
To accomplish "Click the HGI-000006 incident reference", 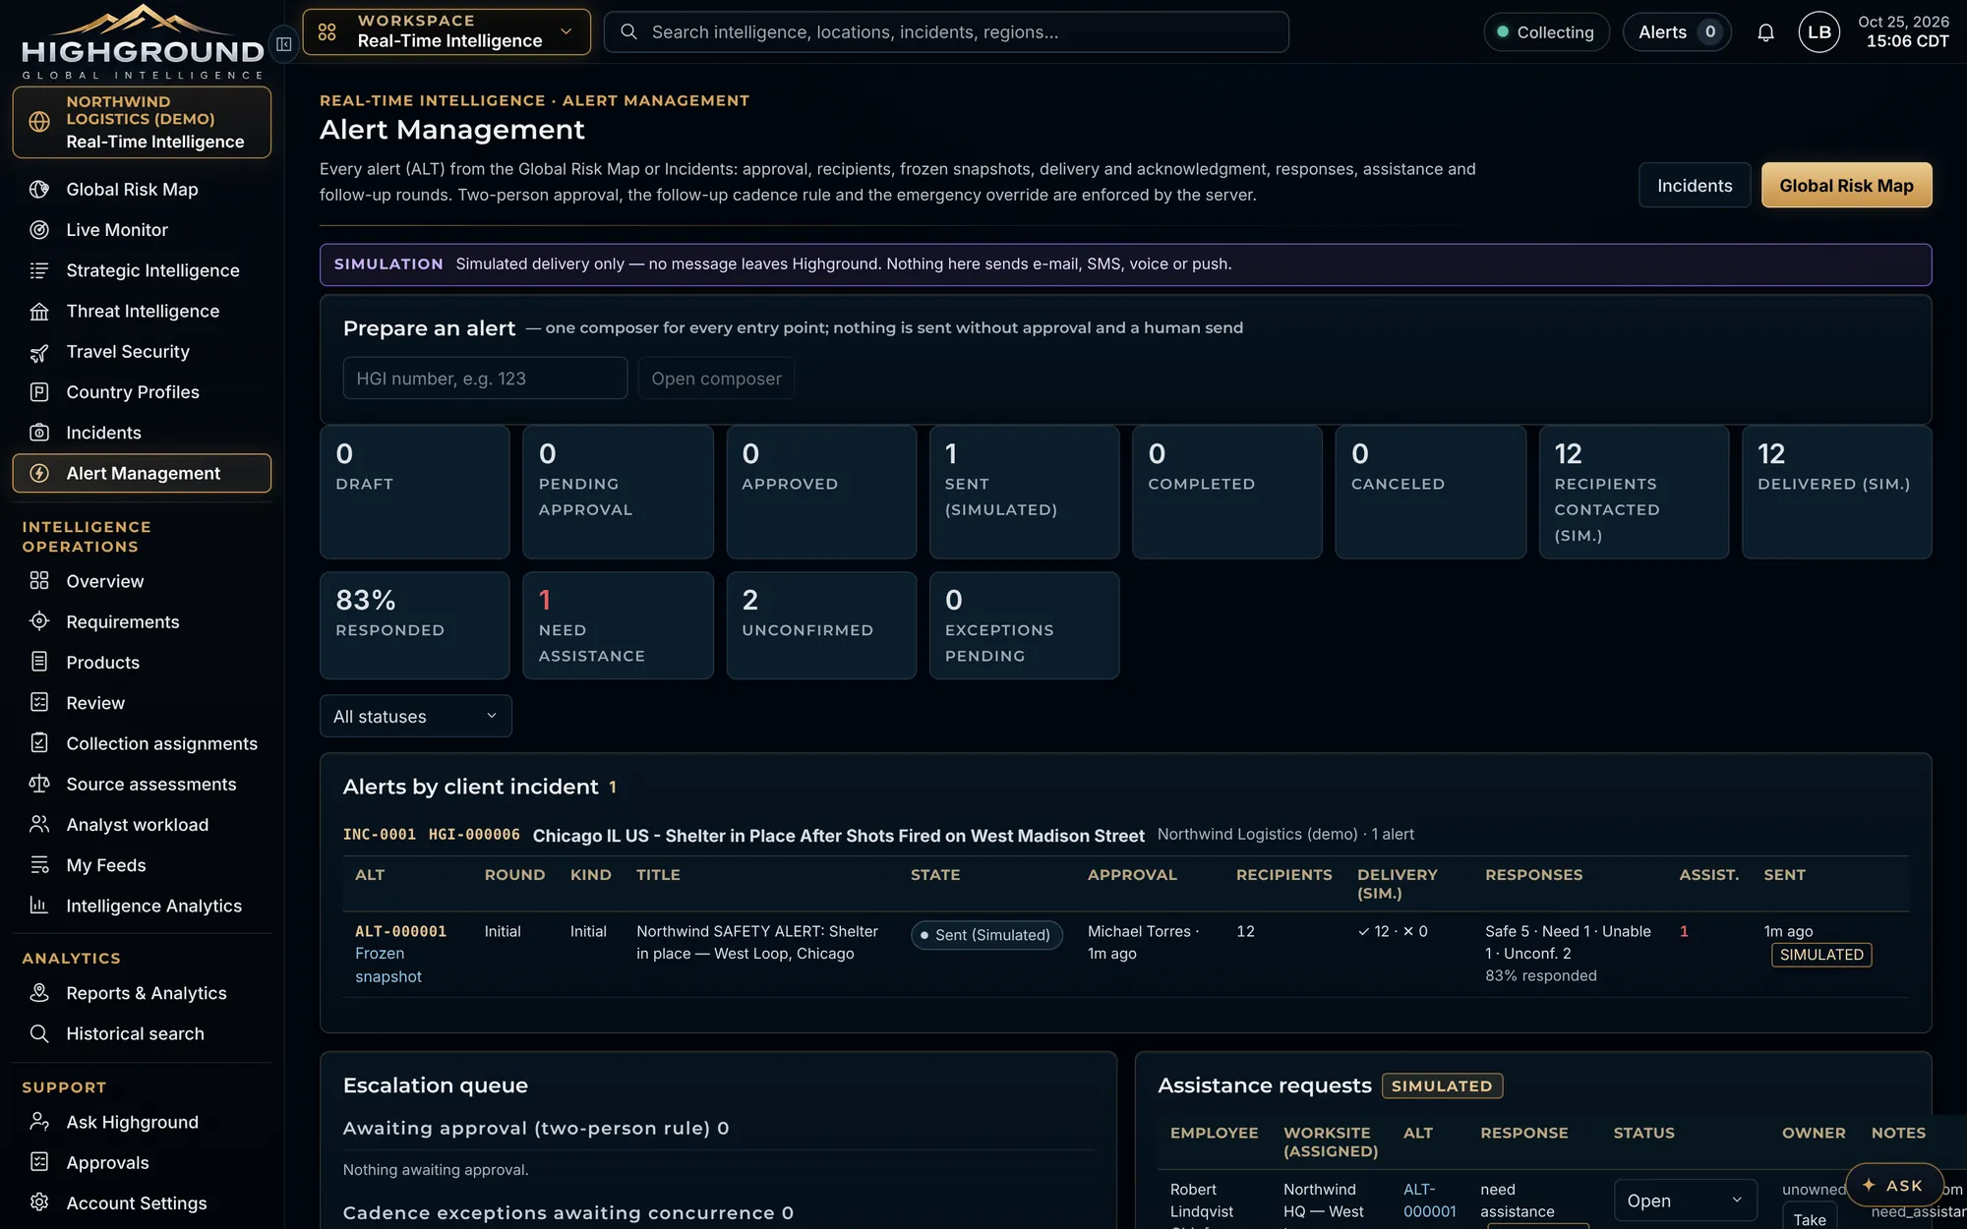I will (474, 835).
